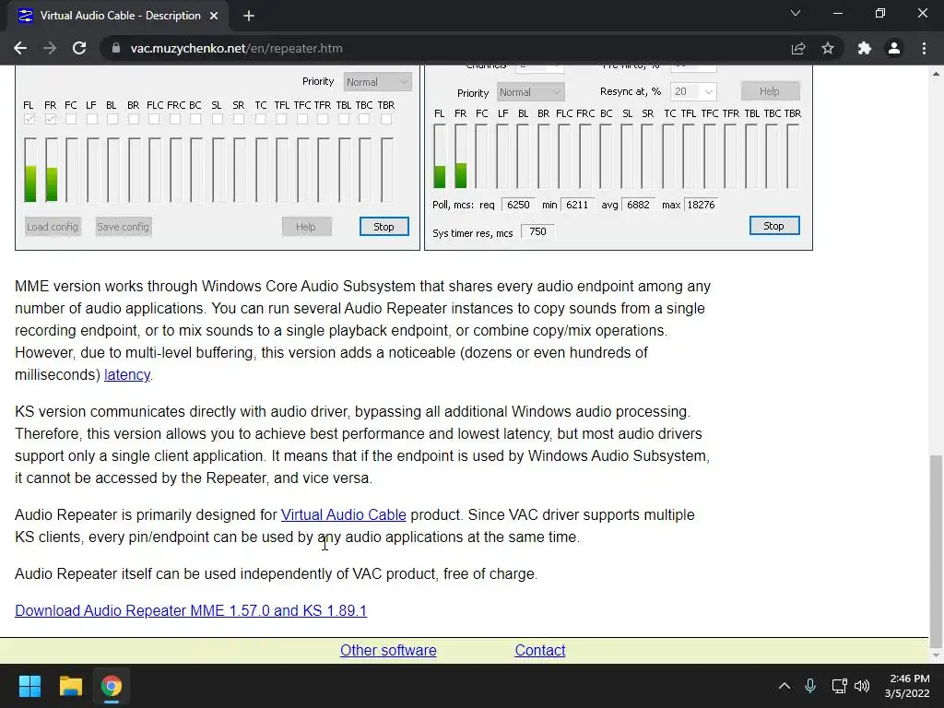The height and width of the screenshot is (708, 944).
Task: Enable the SL channel checkbox
Action: click(x=218, y=119)
